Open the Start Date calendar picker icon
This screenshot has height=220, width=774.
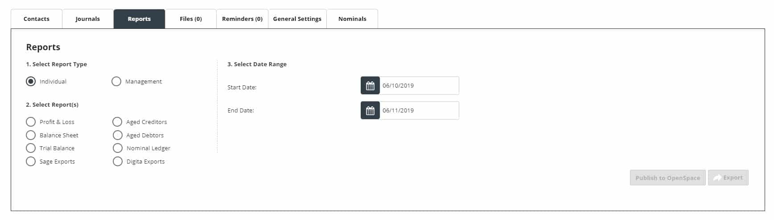pos(370,86)
